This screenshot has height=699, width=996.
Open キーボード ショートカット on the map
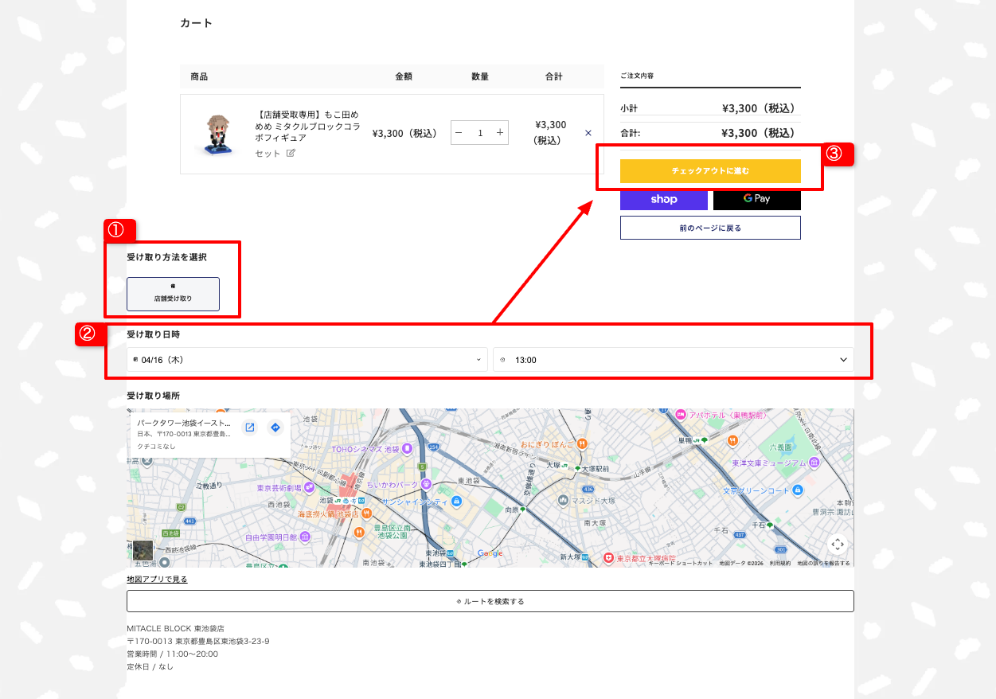click(682, 563)
